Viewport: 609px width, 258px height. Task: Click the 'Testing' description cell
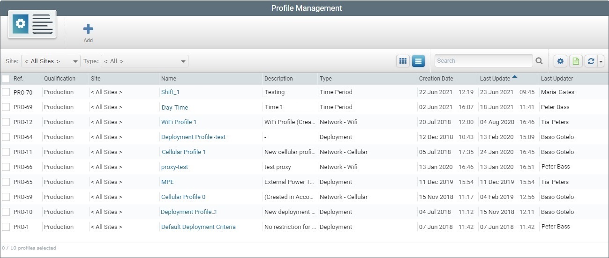point(274,92)
